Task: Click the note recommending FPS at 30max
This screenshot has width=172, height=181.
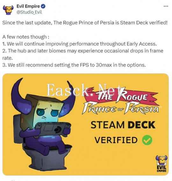Action: (x=74, y=65)
